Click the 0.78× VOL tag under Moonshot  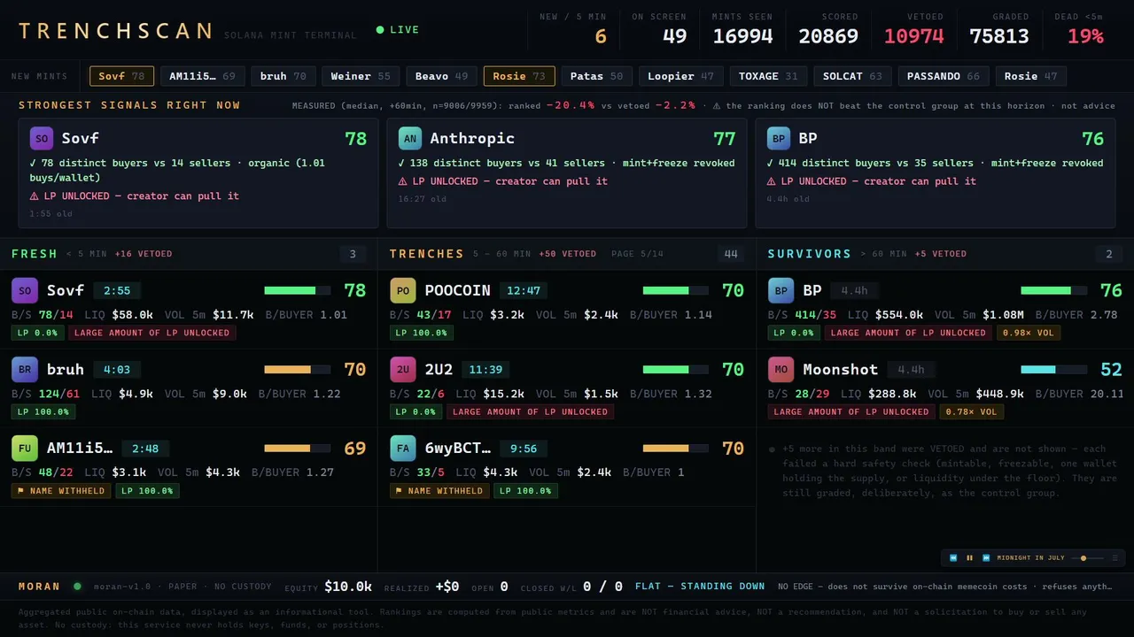(971, 411)
